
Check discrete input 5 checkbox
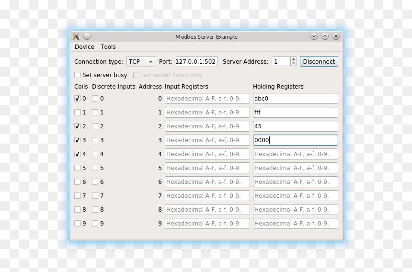coord(95,168)
